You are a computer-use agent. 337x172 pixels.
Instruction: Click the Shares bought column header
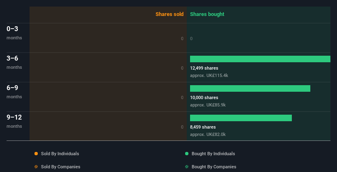click(207, 14)
